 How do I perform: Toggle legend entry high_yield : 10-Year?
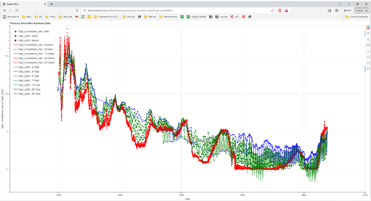pyautogui.click(x=27, y=85)
